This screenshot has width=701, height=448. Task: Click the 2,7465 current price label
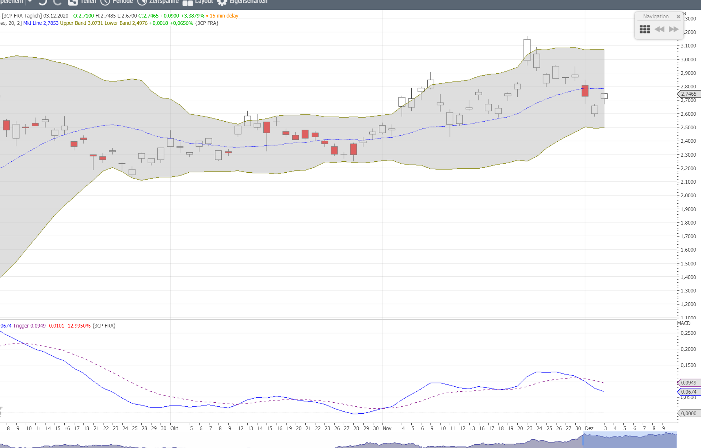(689, 94)
